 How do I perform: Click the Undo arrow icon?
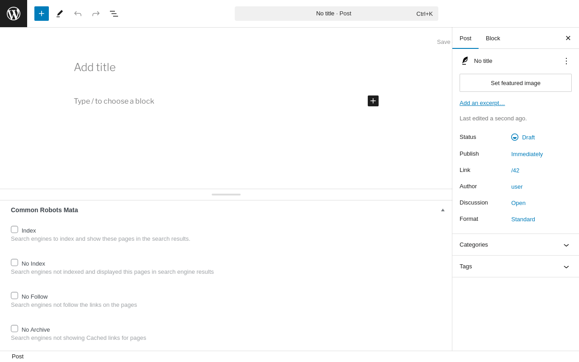[x=78, y=14]
